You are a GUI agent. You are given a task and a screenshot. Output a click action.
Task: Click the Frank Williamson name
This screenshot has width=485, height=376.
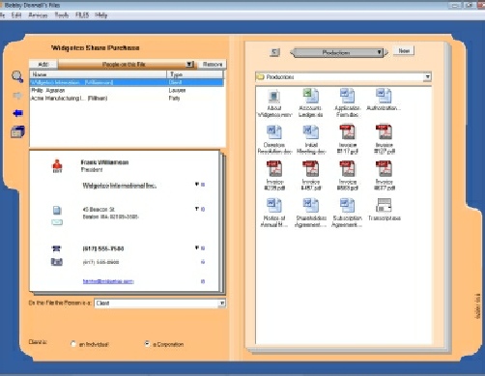pyautogui.click(x=104, y=162)
